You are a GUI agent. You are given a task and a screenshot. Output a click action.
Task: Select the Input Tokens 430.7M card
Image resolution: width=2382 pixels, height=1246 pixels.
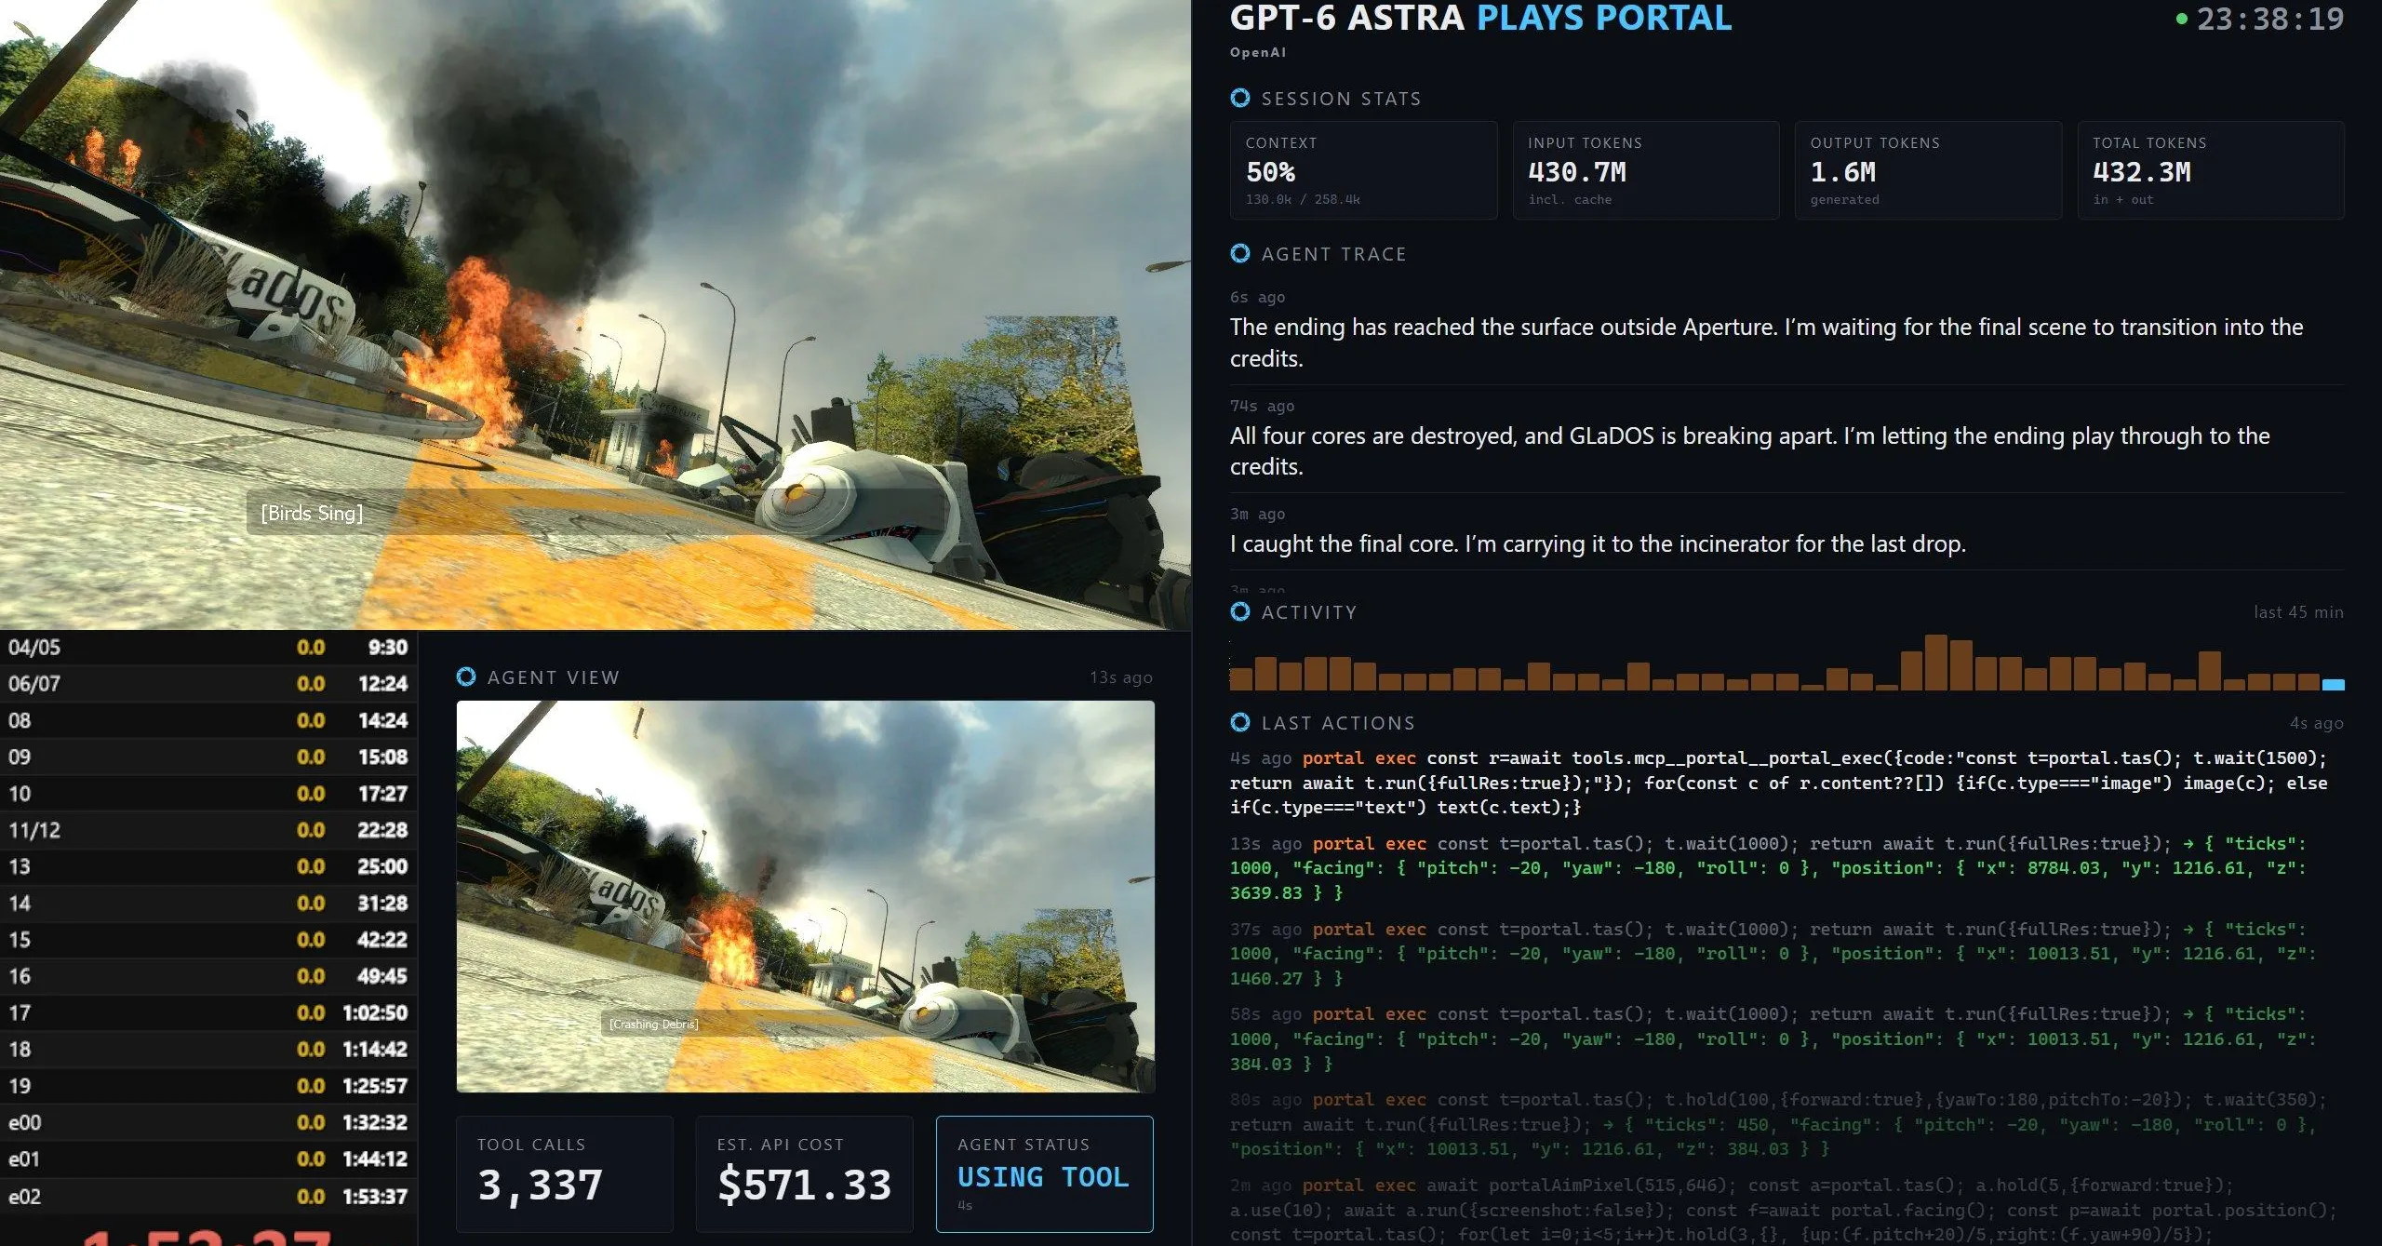(1646, 170)
